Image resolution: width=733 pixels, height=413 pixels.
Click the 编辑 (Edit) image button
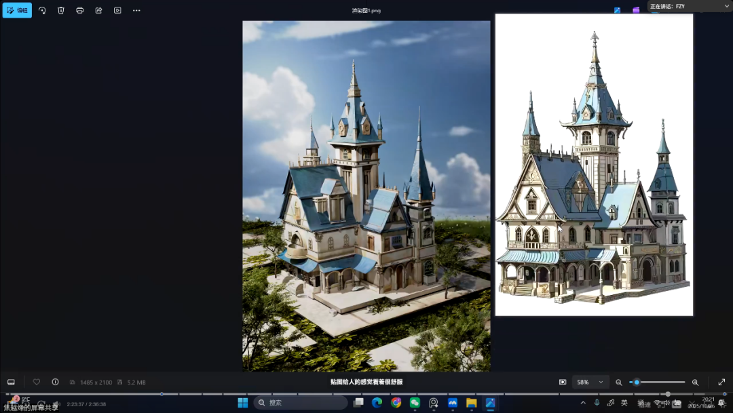18,10
